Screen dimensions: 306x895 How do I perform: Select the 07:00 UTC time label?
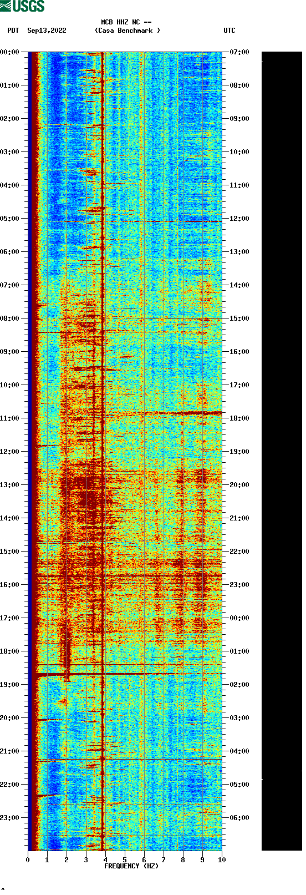[239, 52]
